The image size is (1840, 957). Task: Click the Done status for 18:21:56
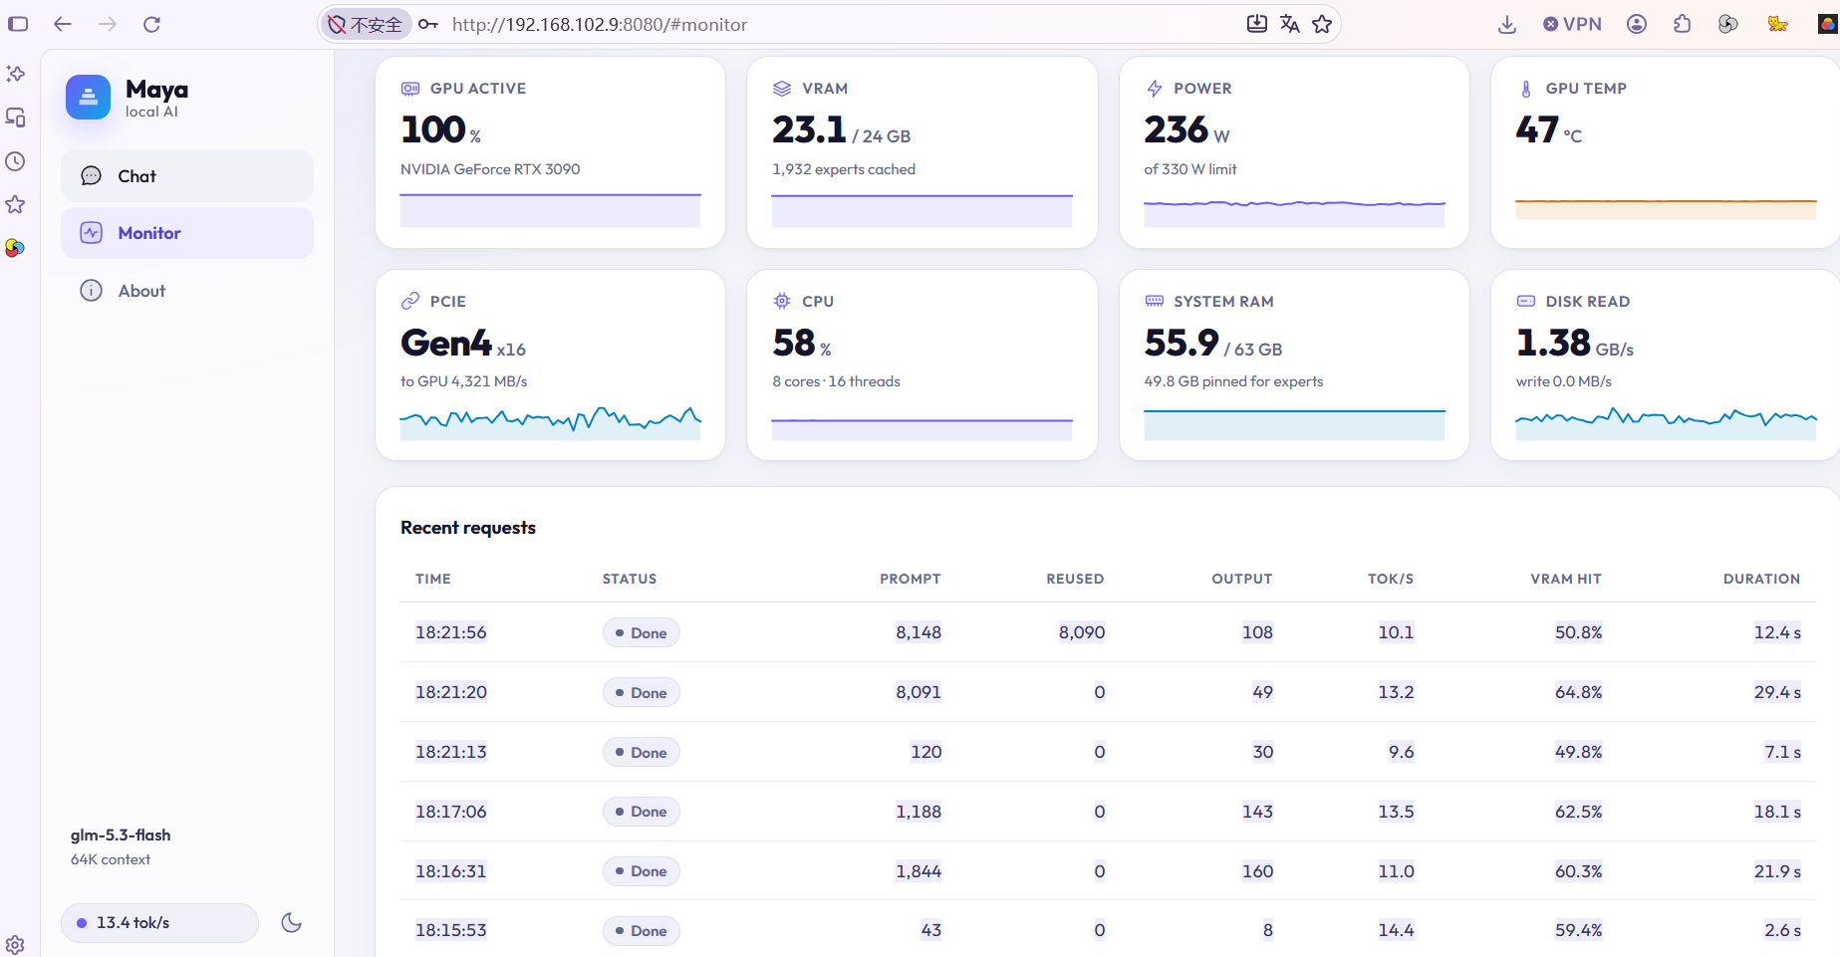coord(641,632)
